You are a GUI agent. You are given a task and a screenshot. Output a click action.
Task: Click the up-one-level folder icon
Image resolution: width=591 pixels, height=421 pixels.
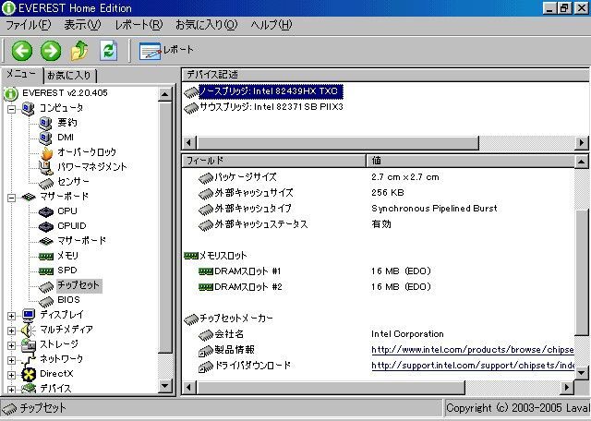pyautogui.click(x=79, y=51)
